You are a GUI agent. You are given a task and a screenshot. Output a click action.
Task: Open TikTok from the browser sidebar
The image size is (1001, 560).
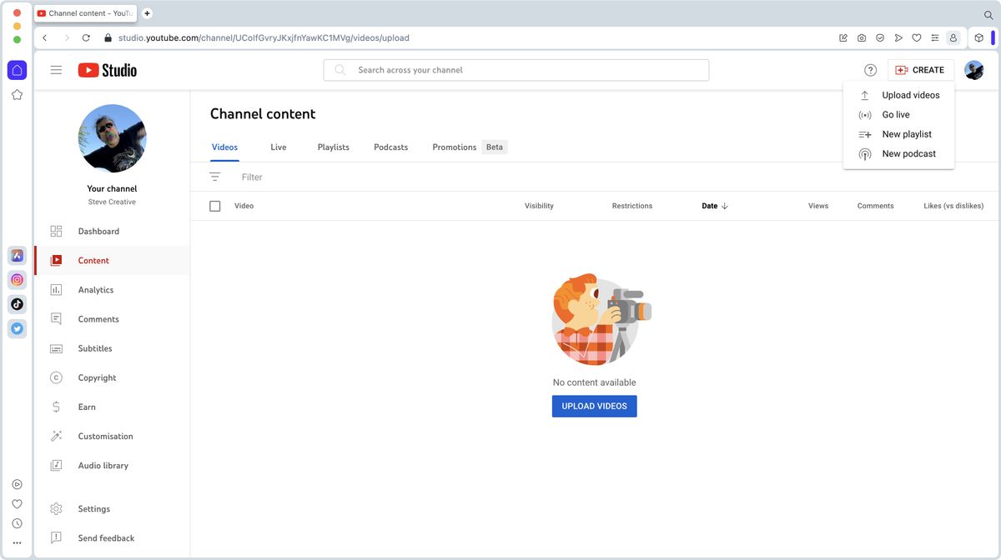tap(17, 303)
